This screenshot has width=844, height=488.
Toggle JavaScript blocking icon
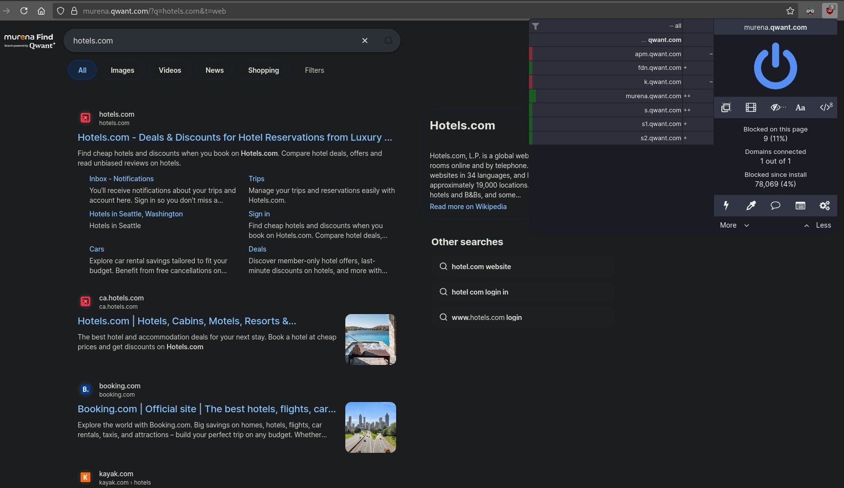click(x=825, y=107)
